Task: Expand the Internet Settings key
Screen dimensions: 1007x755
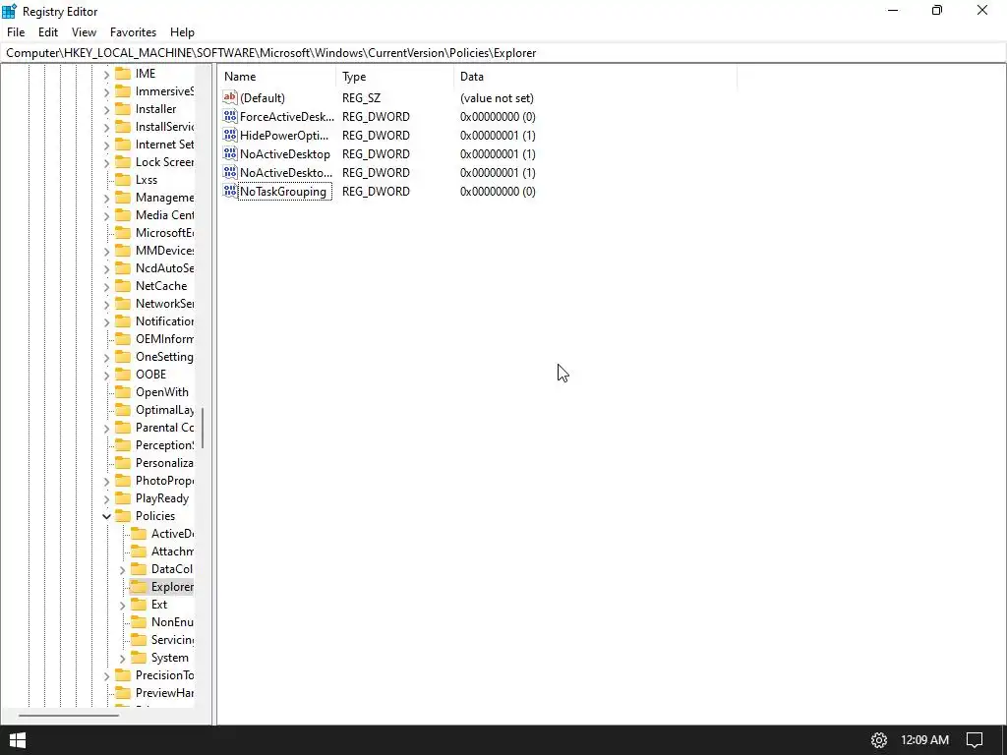Action: coord(106,145)
